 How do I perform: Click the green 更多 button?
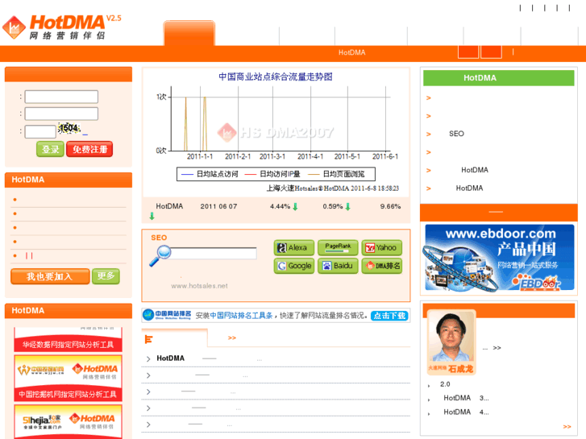click(106, 276)
